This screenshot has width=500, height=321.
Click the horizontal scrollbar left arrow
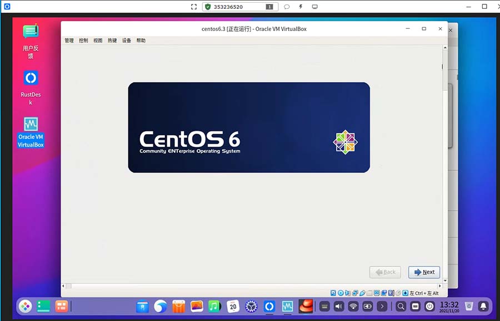click(x=63, y=286)
